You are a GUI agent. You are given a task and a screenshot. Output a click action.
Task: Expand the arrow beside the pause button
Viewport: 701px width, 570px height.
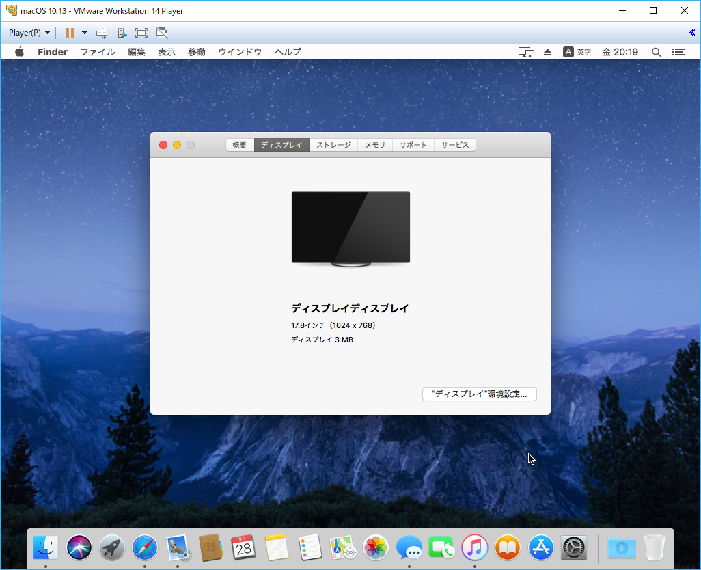coord(84,33)
